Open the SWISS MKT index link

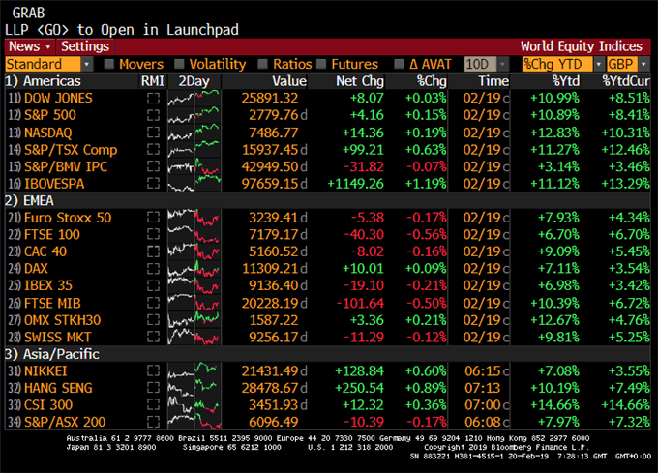coord(57,338)
